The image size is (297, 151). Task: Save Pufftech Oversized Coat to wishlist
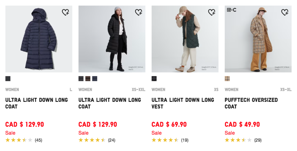coord(285,12)
